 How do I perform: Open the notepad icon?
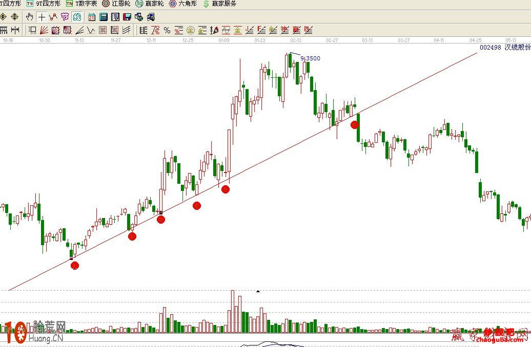point(115,17)
